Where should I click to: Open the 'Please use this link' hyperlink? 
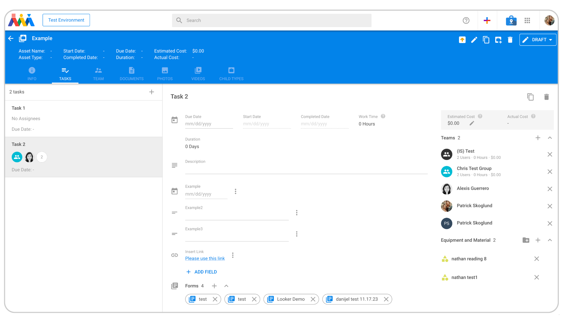click(x=205, y=258)
